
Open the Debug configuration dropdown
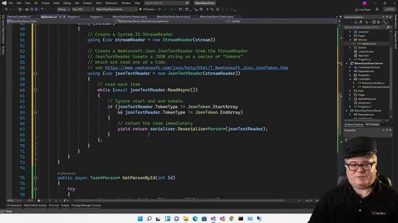coord(63,9)
